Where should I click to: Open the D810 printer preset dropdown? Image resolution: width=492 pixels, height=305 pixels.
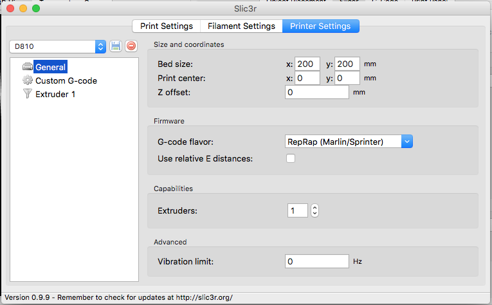(100, 46)
